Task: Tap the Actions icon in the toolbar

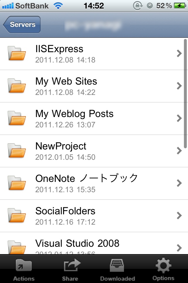Action: [23, 268]
